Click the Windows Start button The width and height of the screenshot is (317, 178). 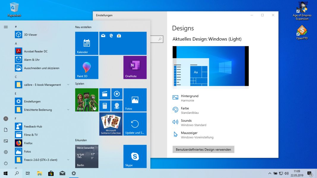[5, 173]
